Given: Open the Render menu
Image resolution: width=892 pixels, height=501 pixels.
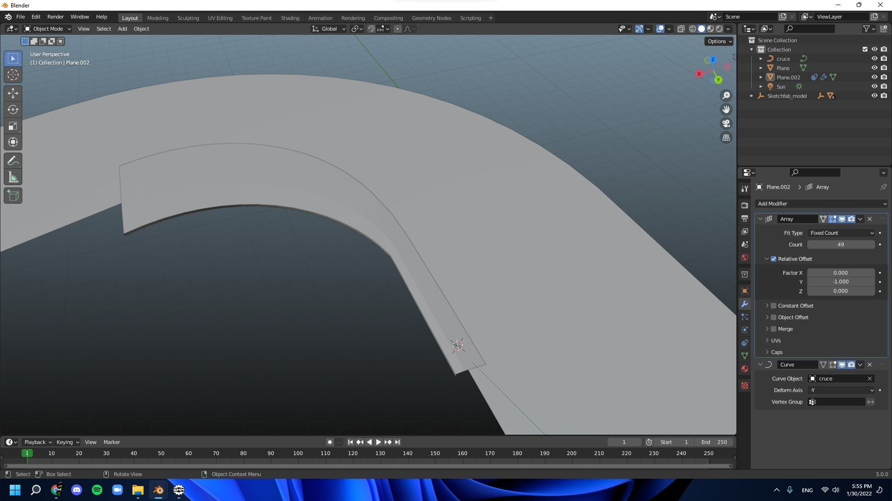Looking at the screenshot, I should (55, 17).
